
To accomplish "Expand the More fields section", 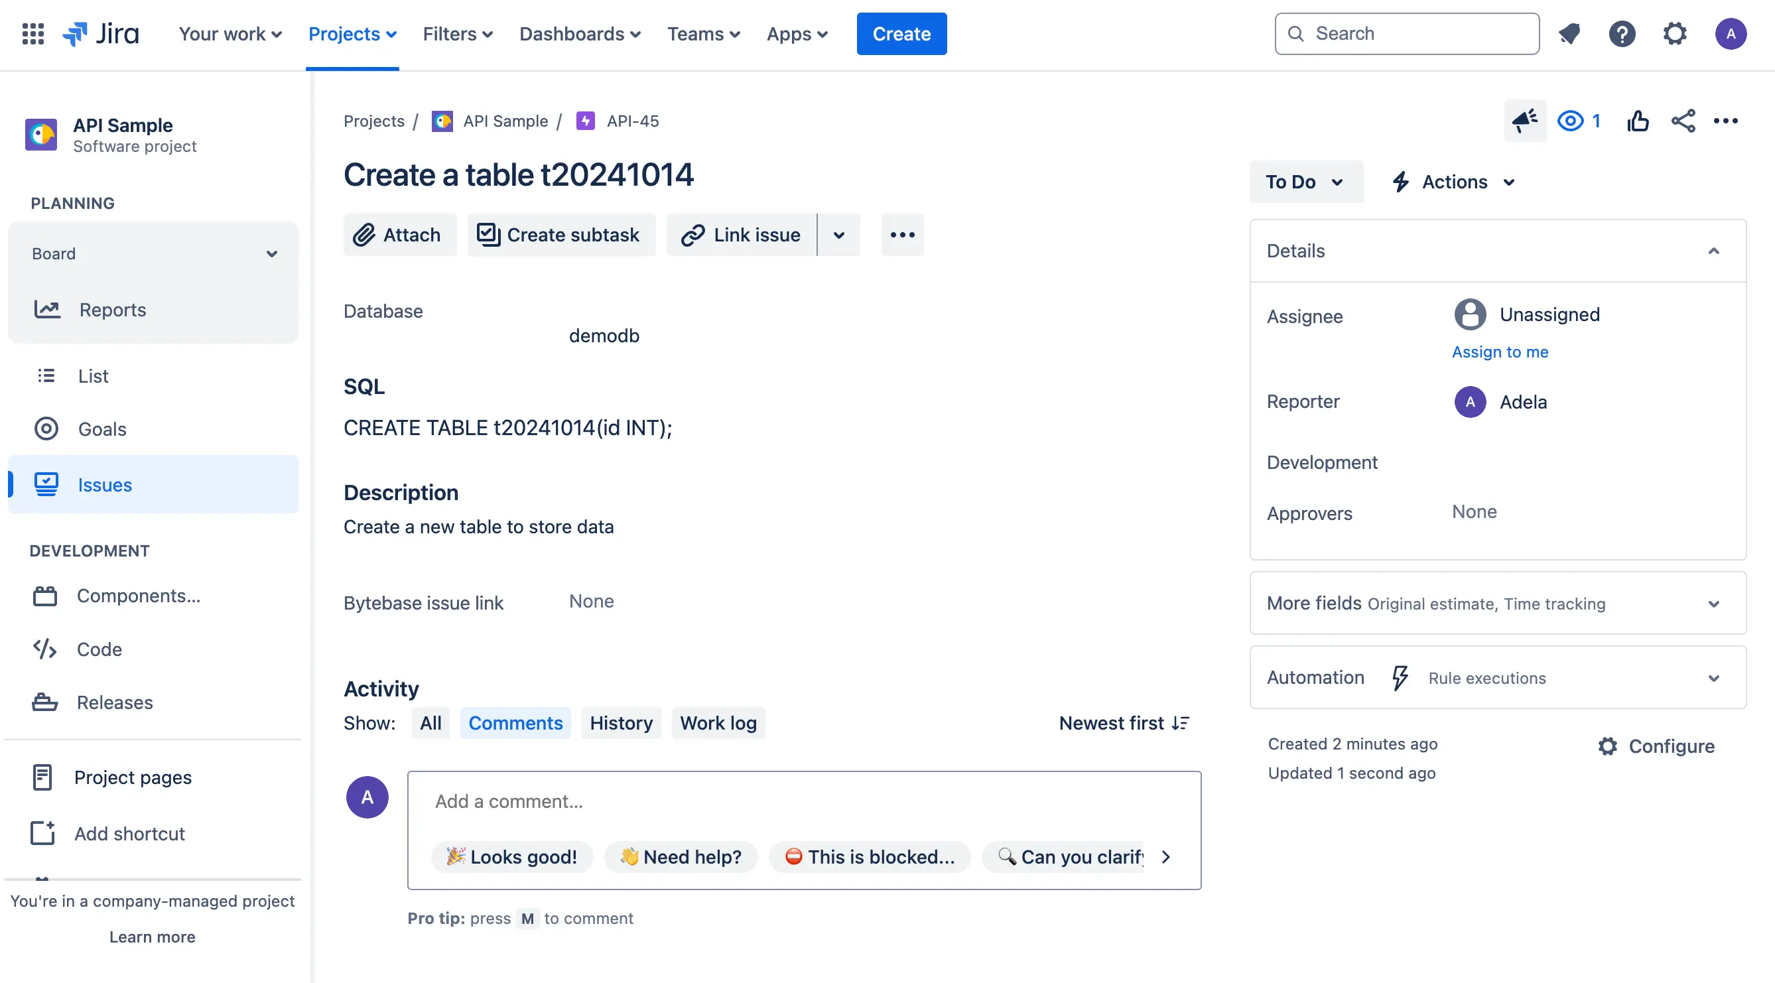I will click(x=1714, y=604).
